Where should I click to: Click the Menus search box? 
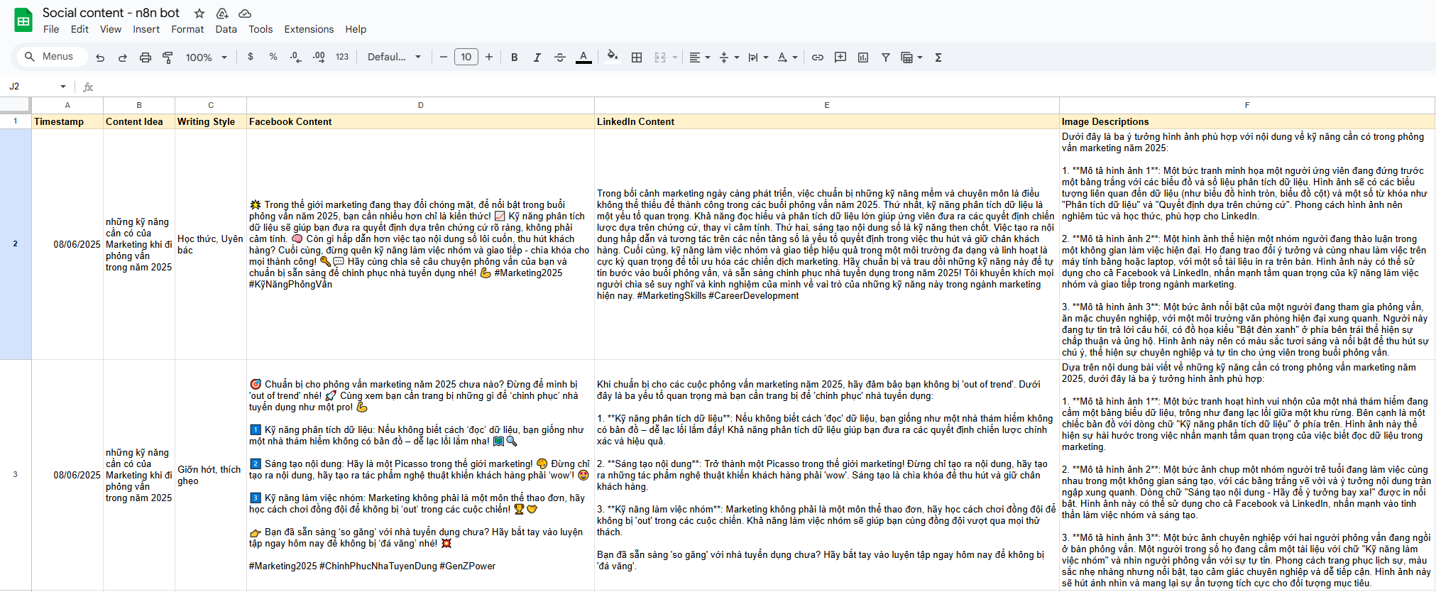50,57
